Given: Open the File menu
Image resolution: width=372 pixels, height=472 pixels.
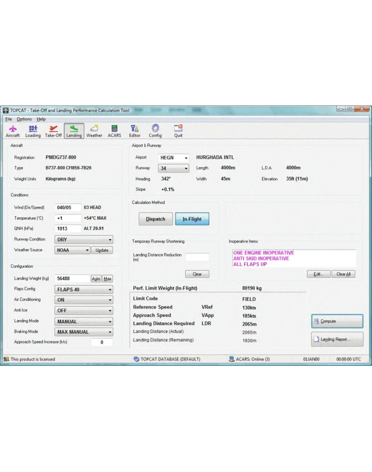Looking at the screenshot, I should tap(9, 119).
